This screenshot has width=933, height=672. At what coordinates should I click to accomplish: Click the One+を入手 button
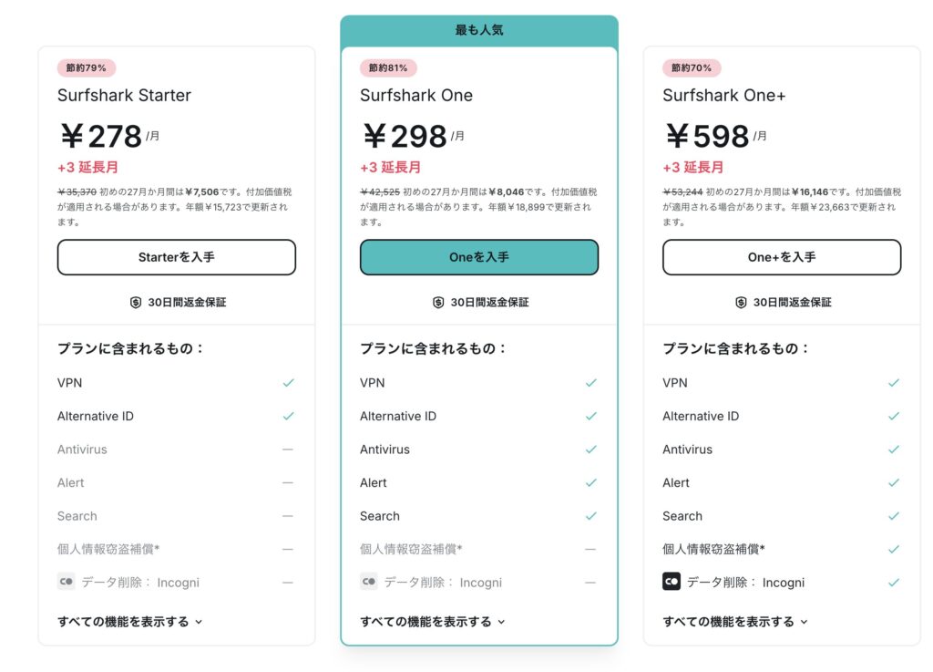(x=781, y=257)
